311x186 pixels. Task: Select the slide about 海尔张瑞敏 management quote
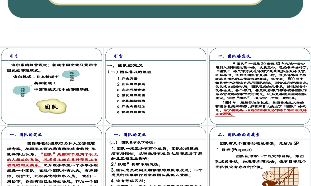[x=51, y=86]
